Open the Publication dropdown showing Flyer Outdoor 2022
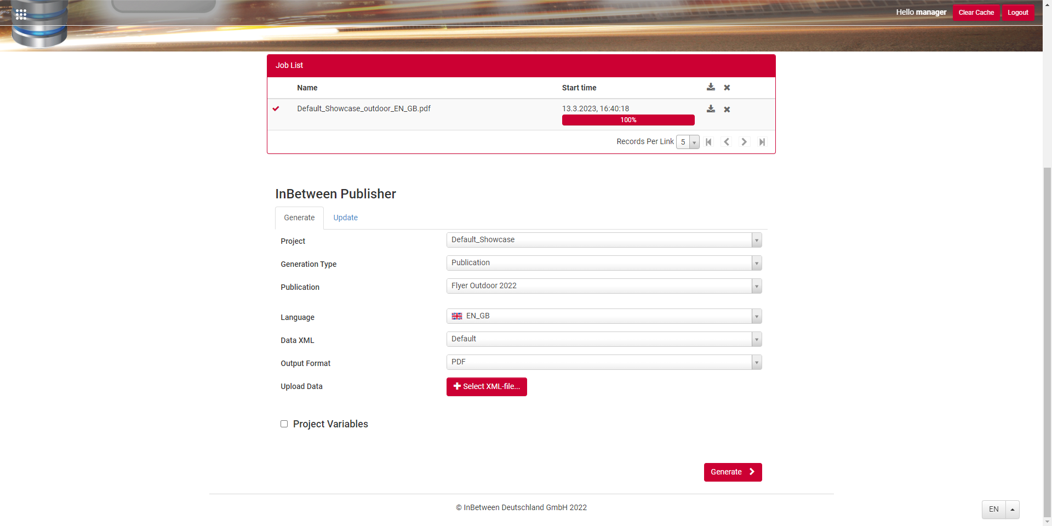This screenshot has width=1052, height=526. [757, 285]
